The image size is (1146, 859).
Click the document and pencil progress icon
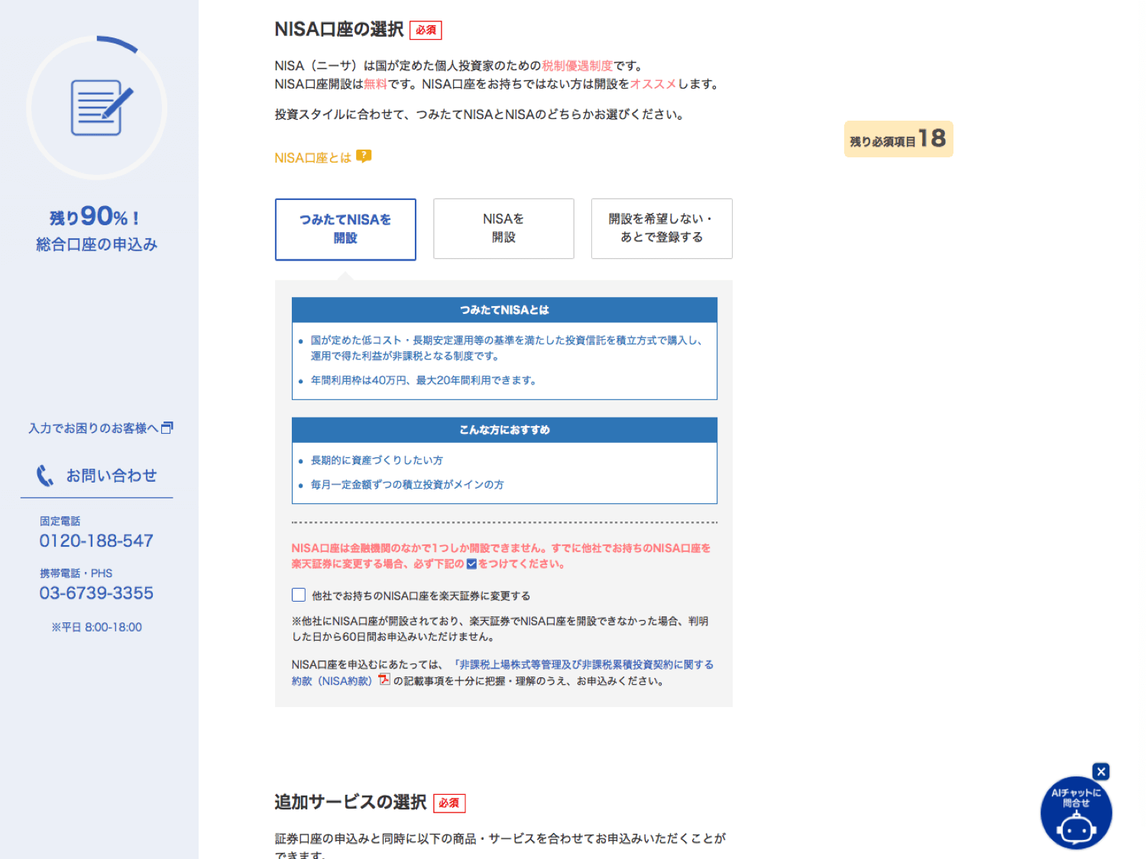(98, 105)
